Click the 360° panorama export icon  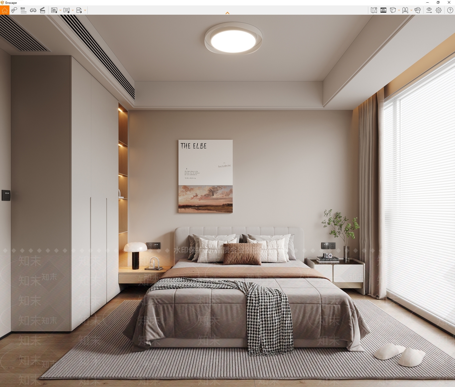[x=67, y=10]
